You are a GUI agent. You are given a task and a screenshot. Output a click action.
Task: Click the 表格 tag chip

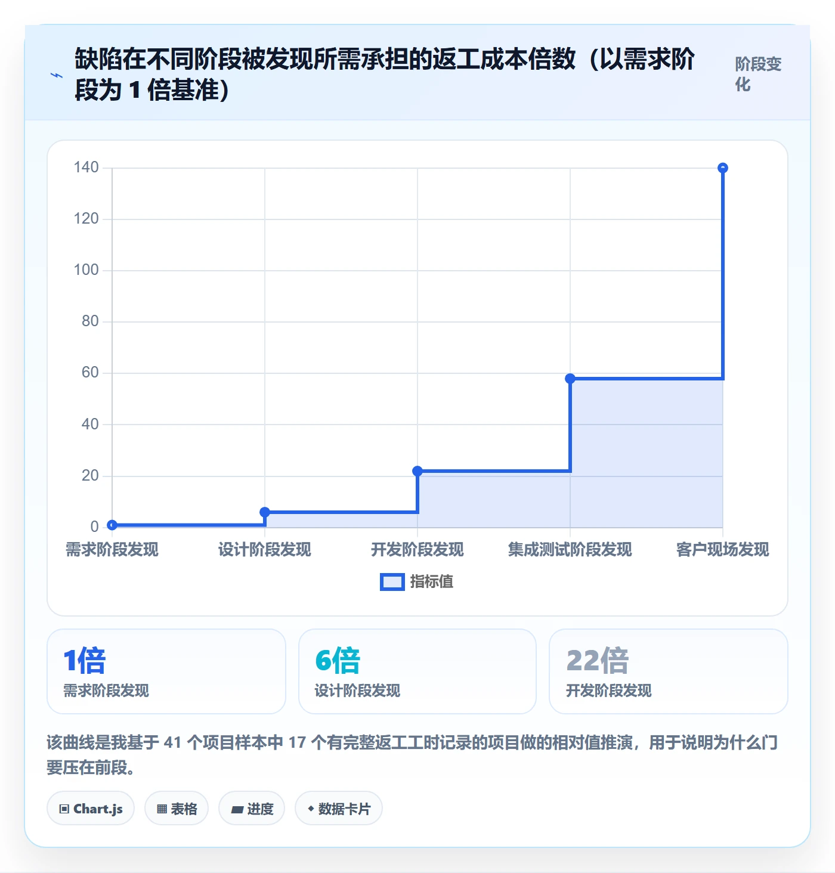pyautogui.click(x=177, y=809)
